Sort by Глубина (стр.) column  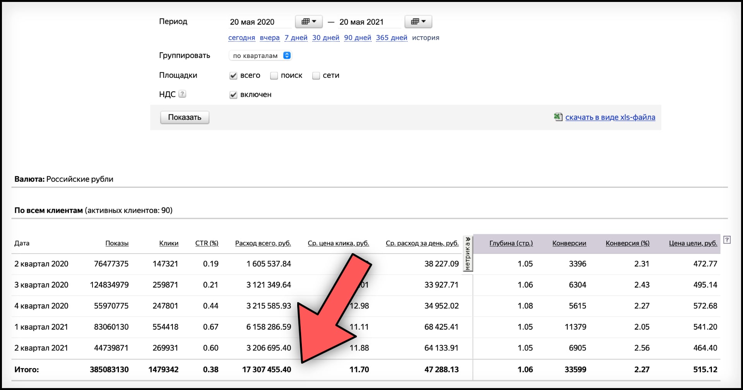click(x=511, y=243)
